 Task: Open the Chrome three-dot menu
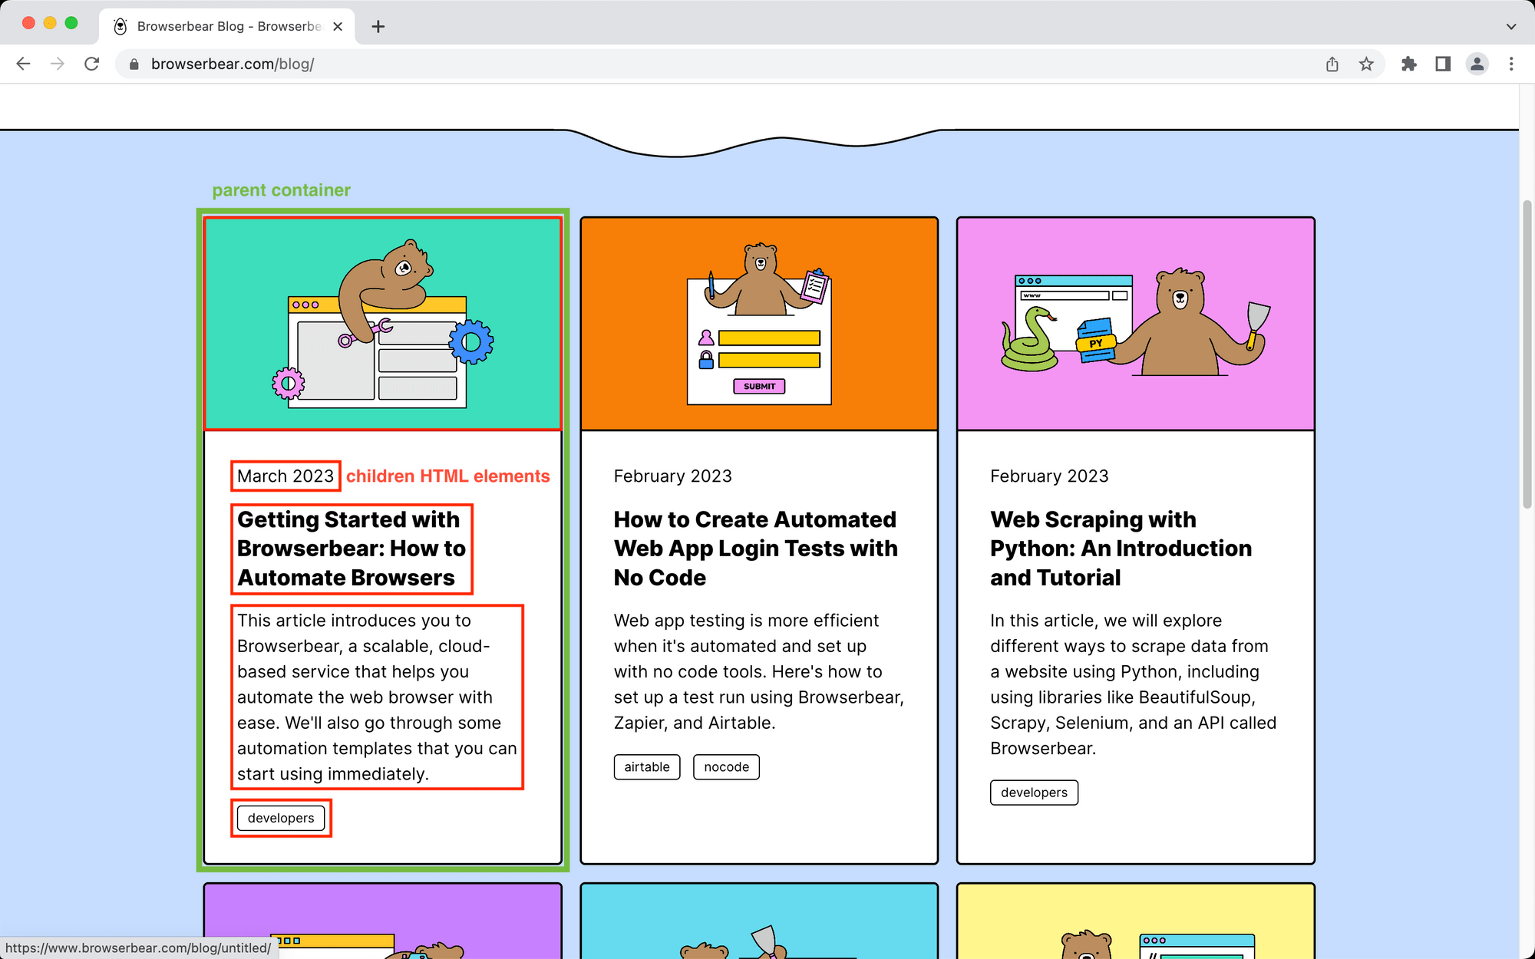point(1511,64)
